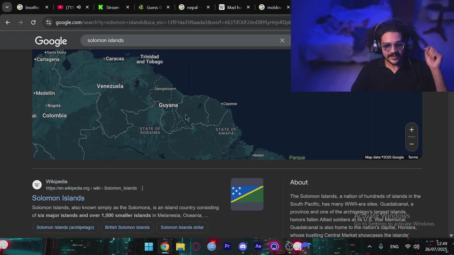Close the Mad ho tab
This screenshot has width=454, height=255.
tap(248, 7)
